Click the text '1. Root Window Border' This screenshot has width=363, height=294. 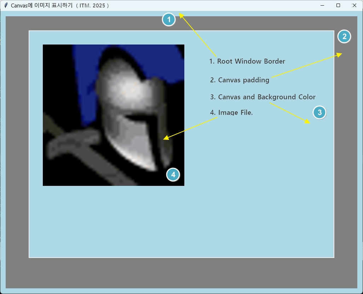(247, 61)
